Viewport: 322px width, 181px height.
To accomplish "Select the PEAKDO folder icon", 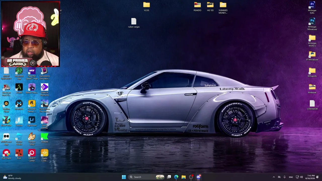I will [x=197, y=7].
